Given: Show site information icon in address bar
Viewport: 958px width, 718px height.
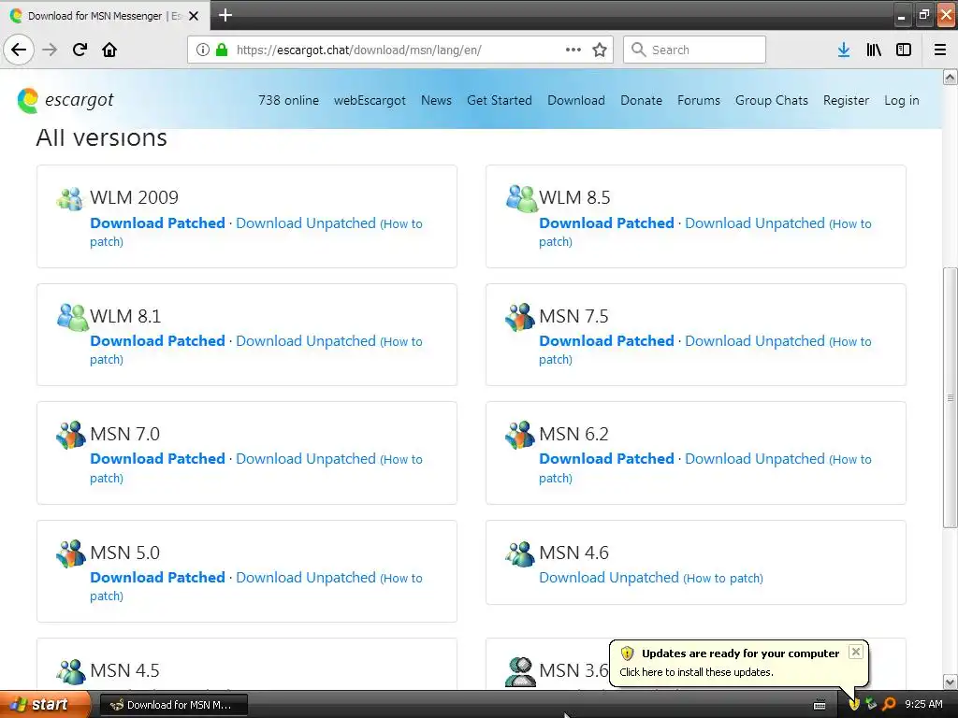Looking at the screenshot, I should coord(203,50).
